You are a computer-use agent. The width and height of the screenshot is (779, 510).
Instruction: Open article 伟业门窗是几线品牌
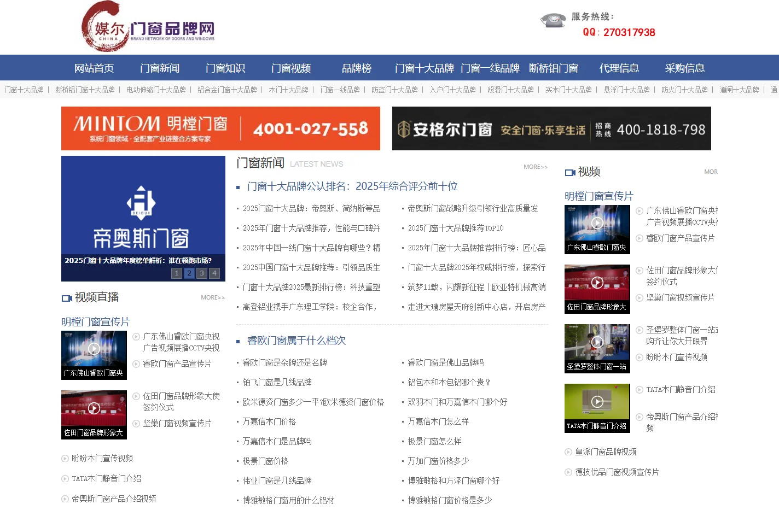[x=277, y=481]
